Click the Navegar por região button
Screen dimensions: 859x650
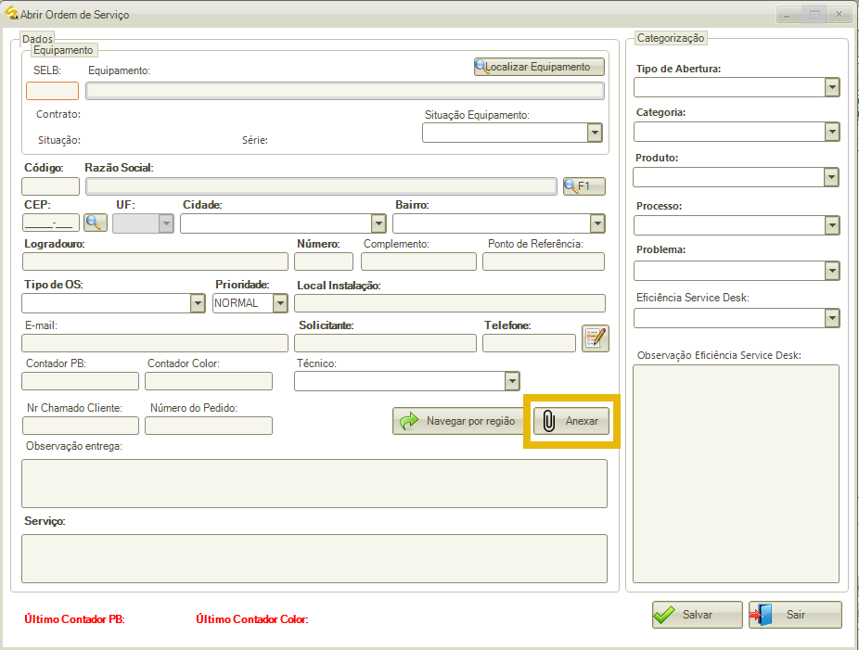458,421
